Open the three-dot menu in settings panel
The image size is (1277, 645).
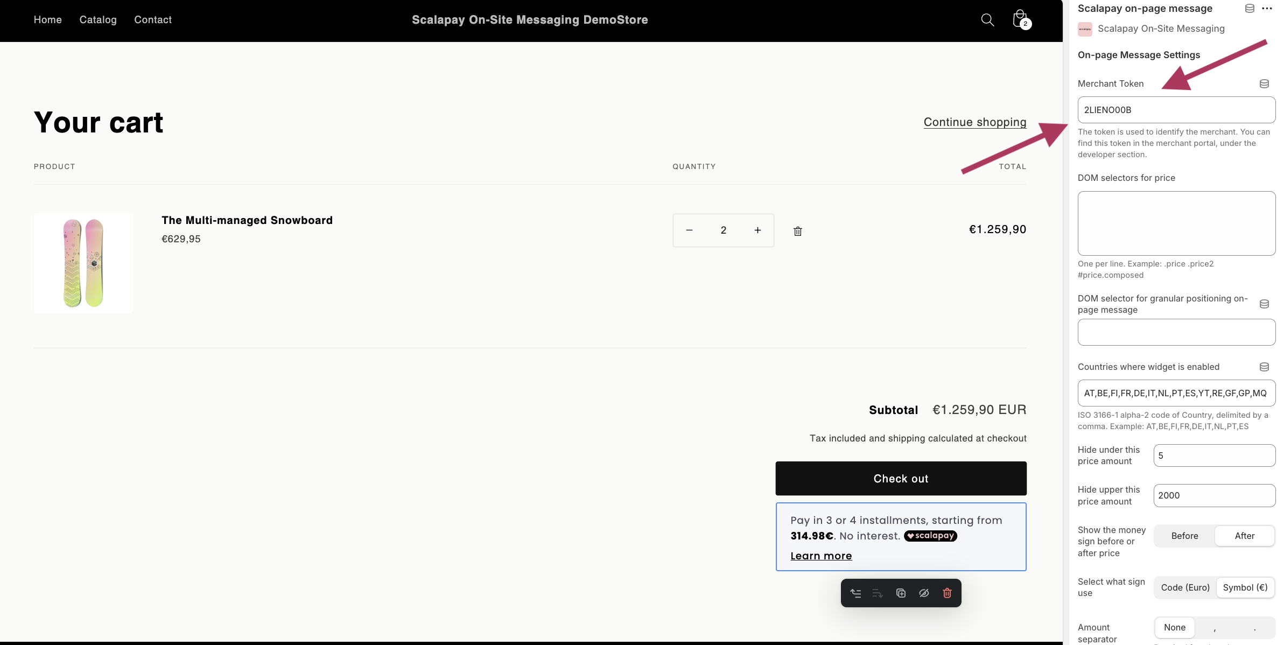coord(1267,9)
